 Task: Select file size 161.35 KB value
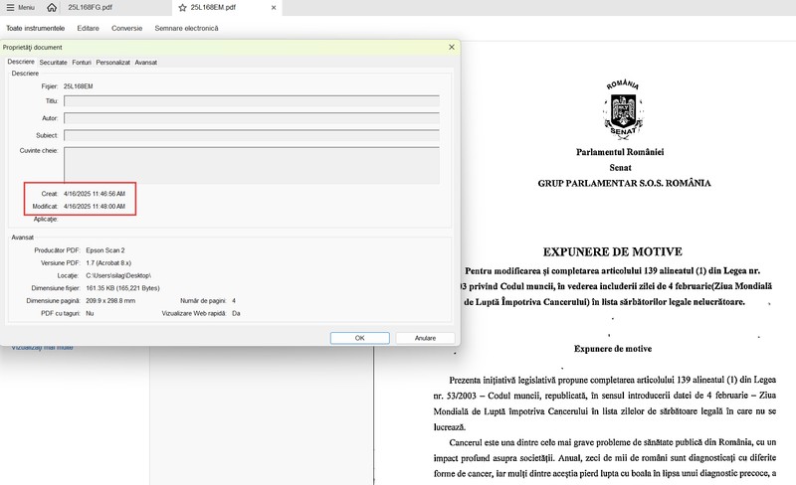coord(122,288)
